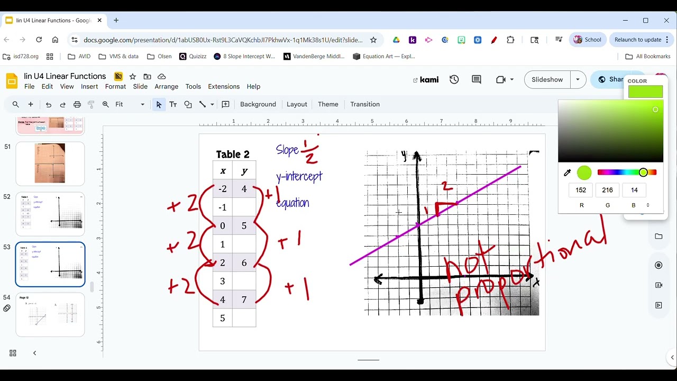The height and width of the screenshot is (381, 677).
Task: Insert a shape
Action: pos(188,104)
